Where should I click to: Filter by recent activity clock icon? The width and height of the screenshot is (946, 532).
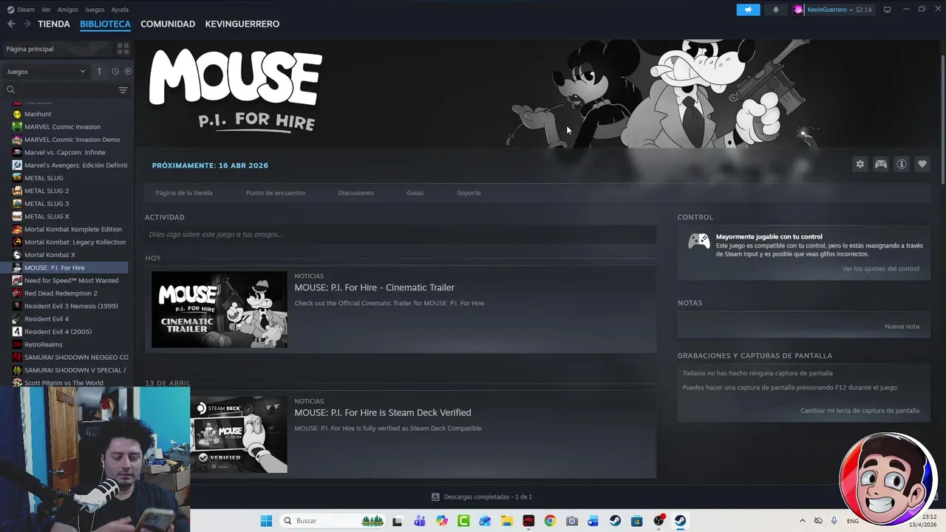(x=115, y=72)
